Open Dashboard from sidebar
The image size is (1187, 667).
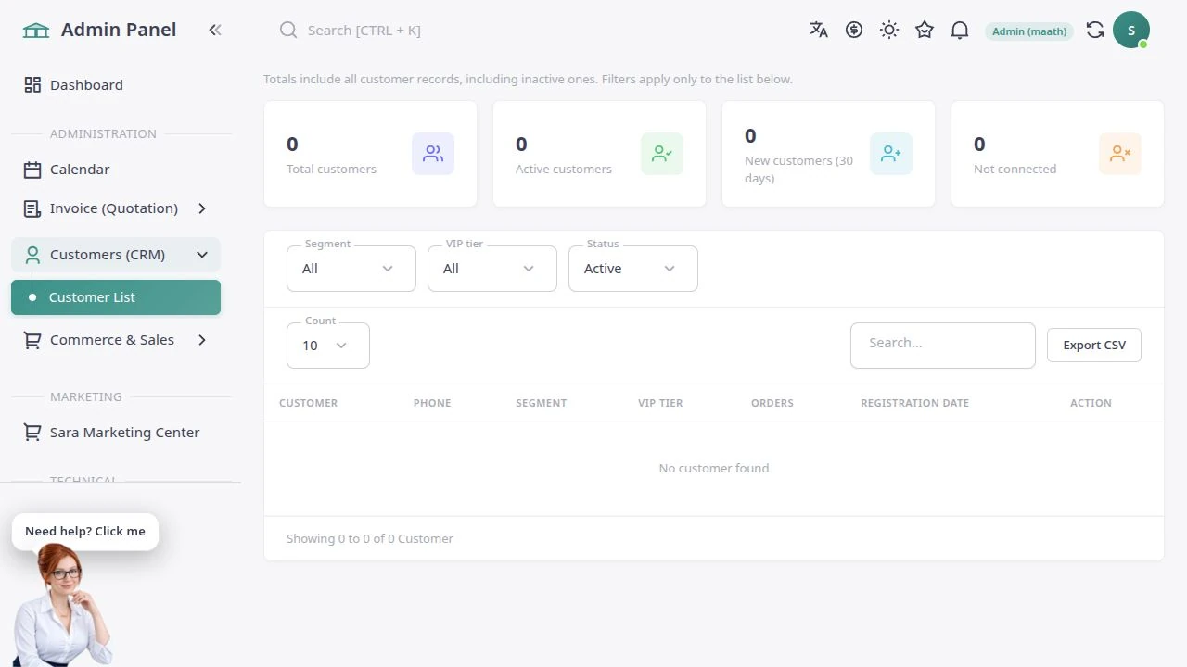(x=116, y=84)
